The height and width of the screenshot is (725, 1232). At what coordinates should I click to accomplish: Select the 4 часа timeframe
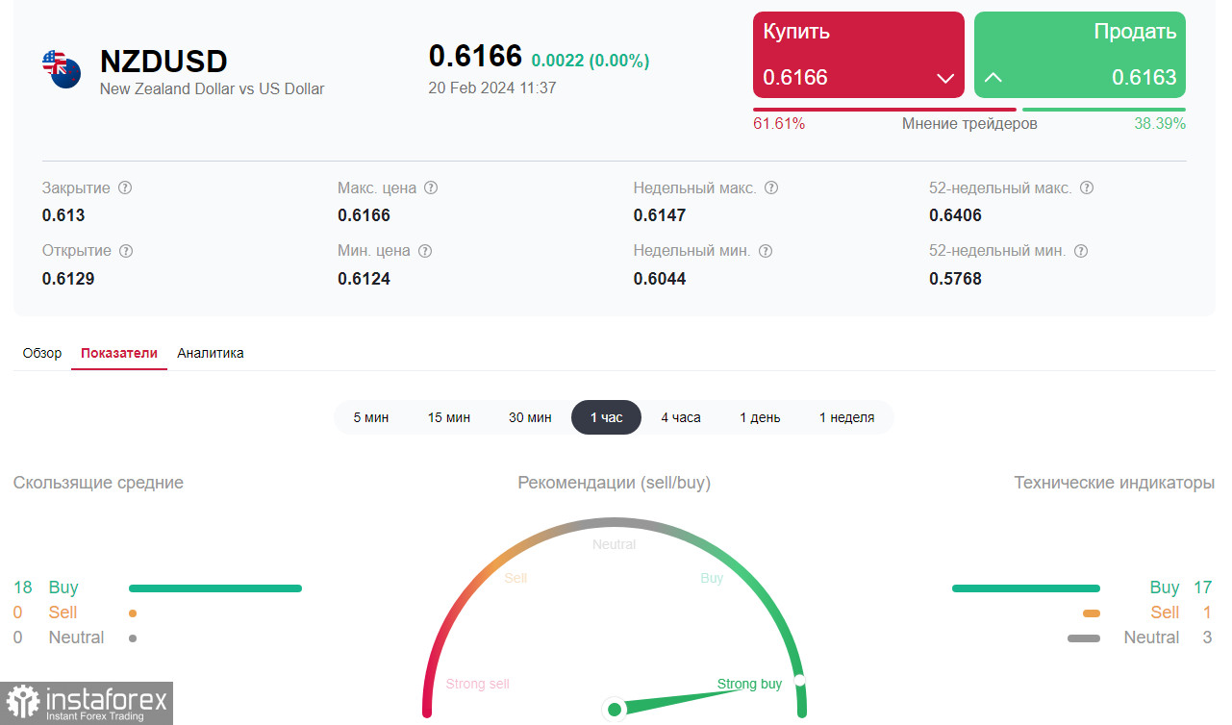681,417
